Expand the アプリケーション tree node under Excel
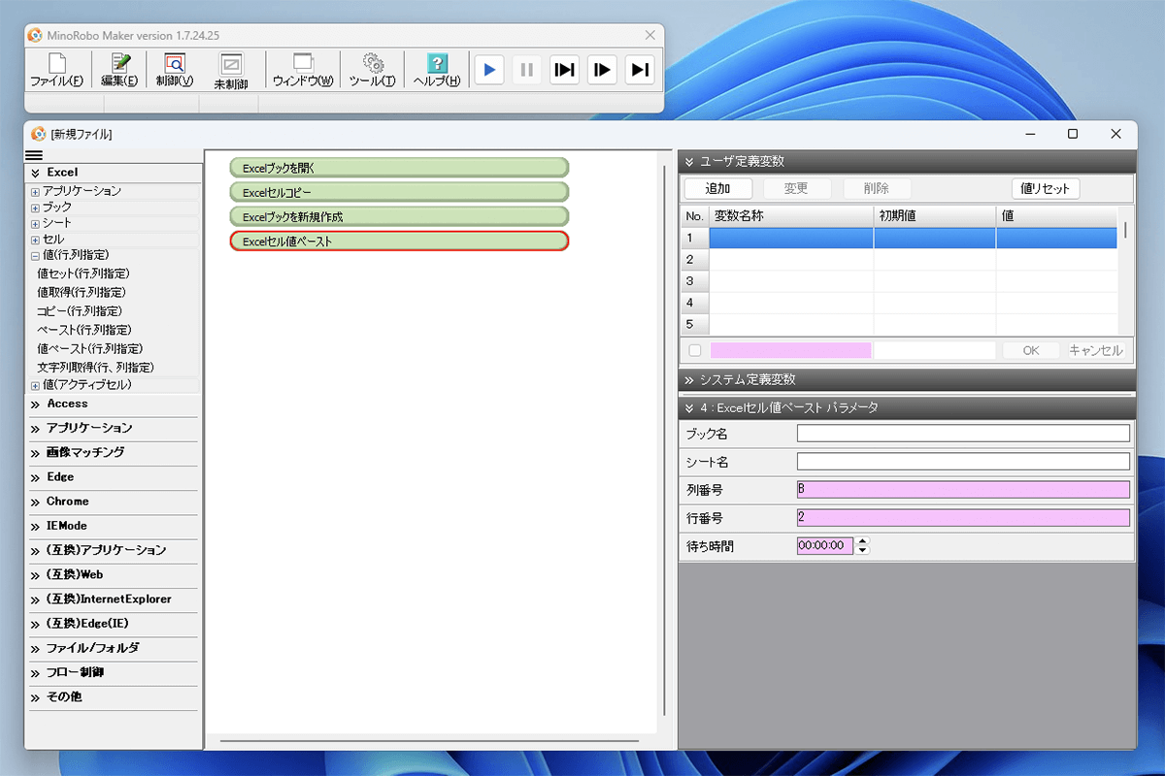 [x=35, y=192]
